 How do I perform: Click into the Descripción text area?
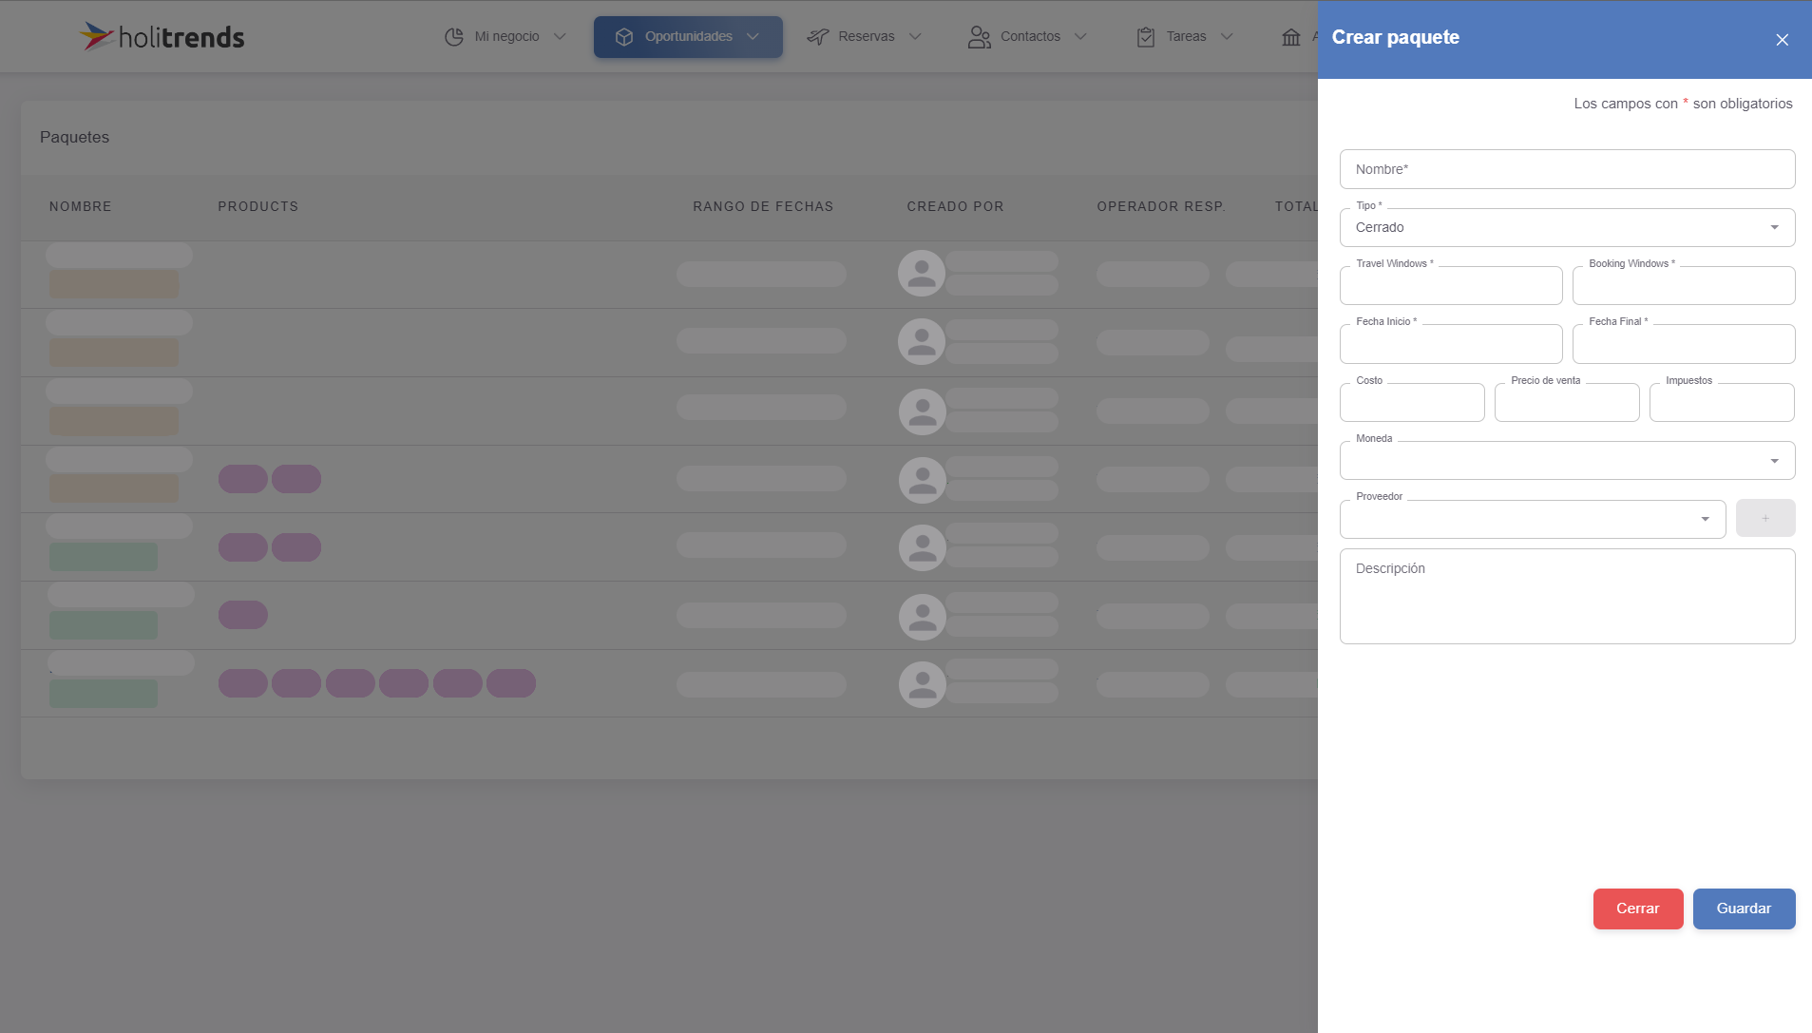(x=1567, y=596)
